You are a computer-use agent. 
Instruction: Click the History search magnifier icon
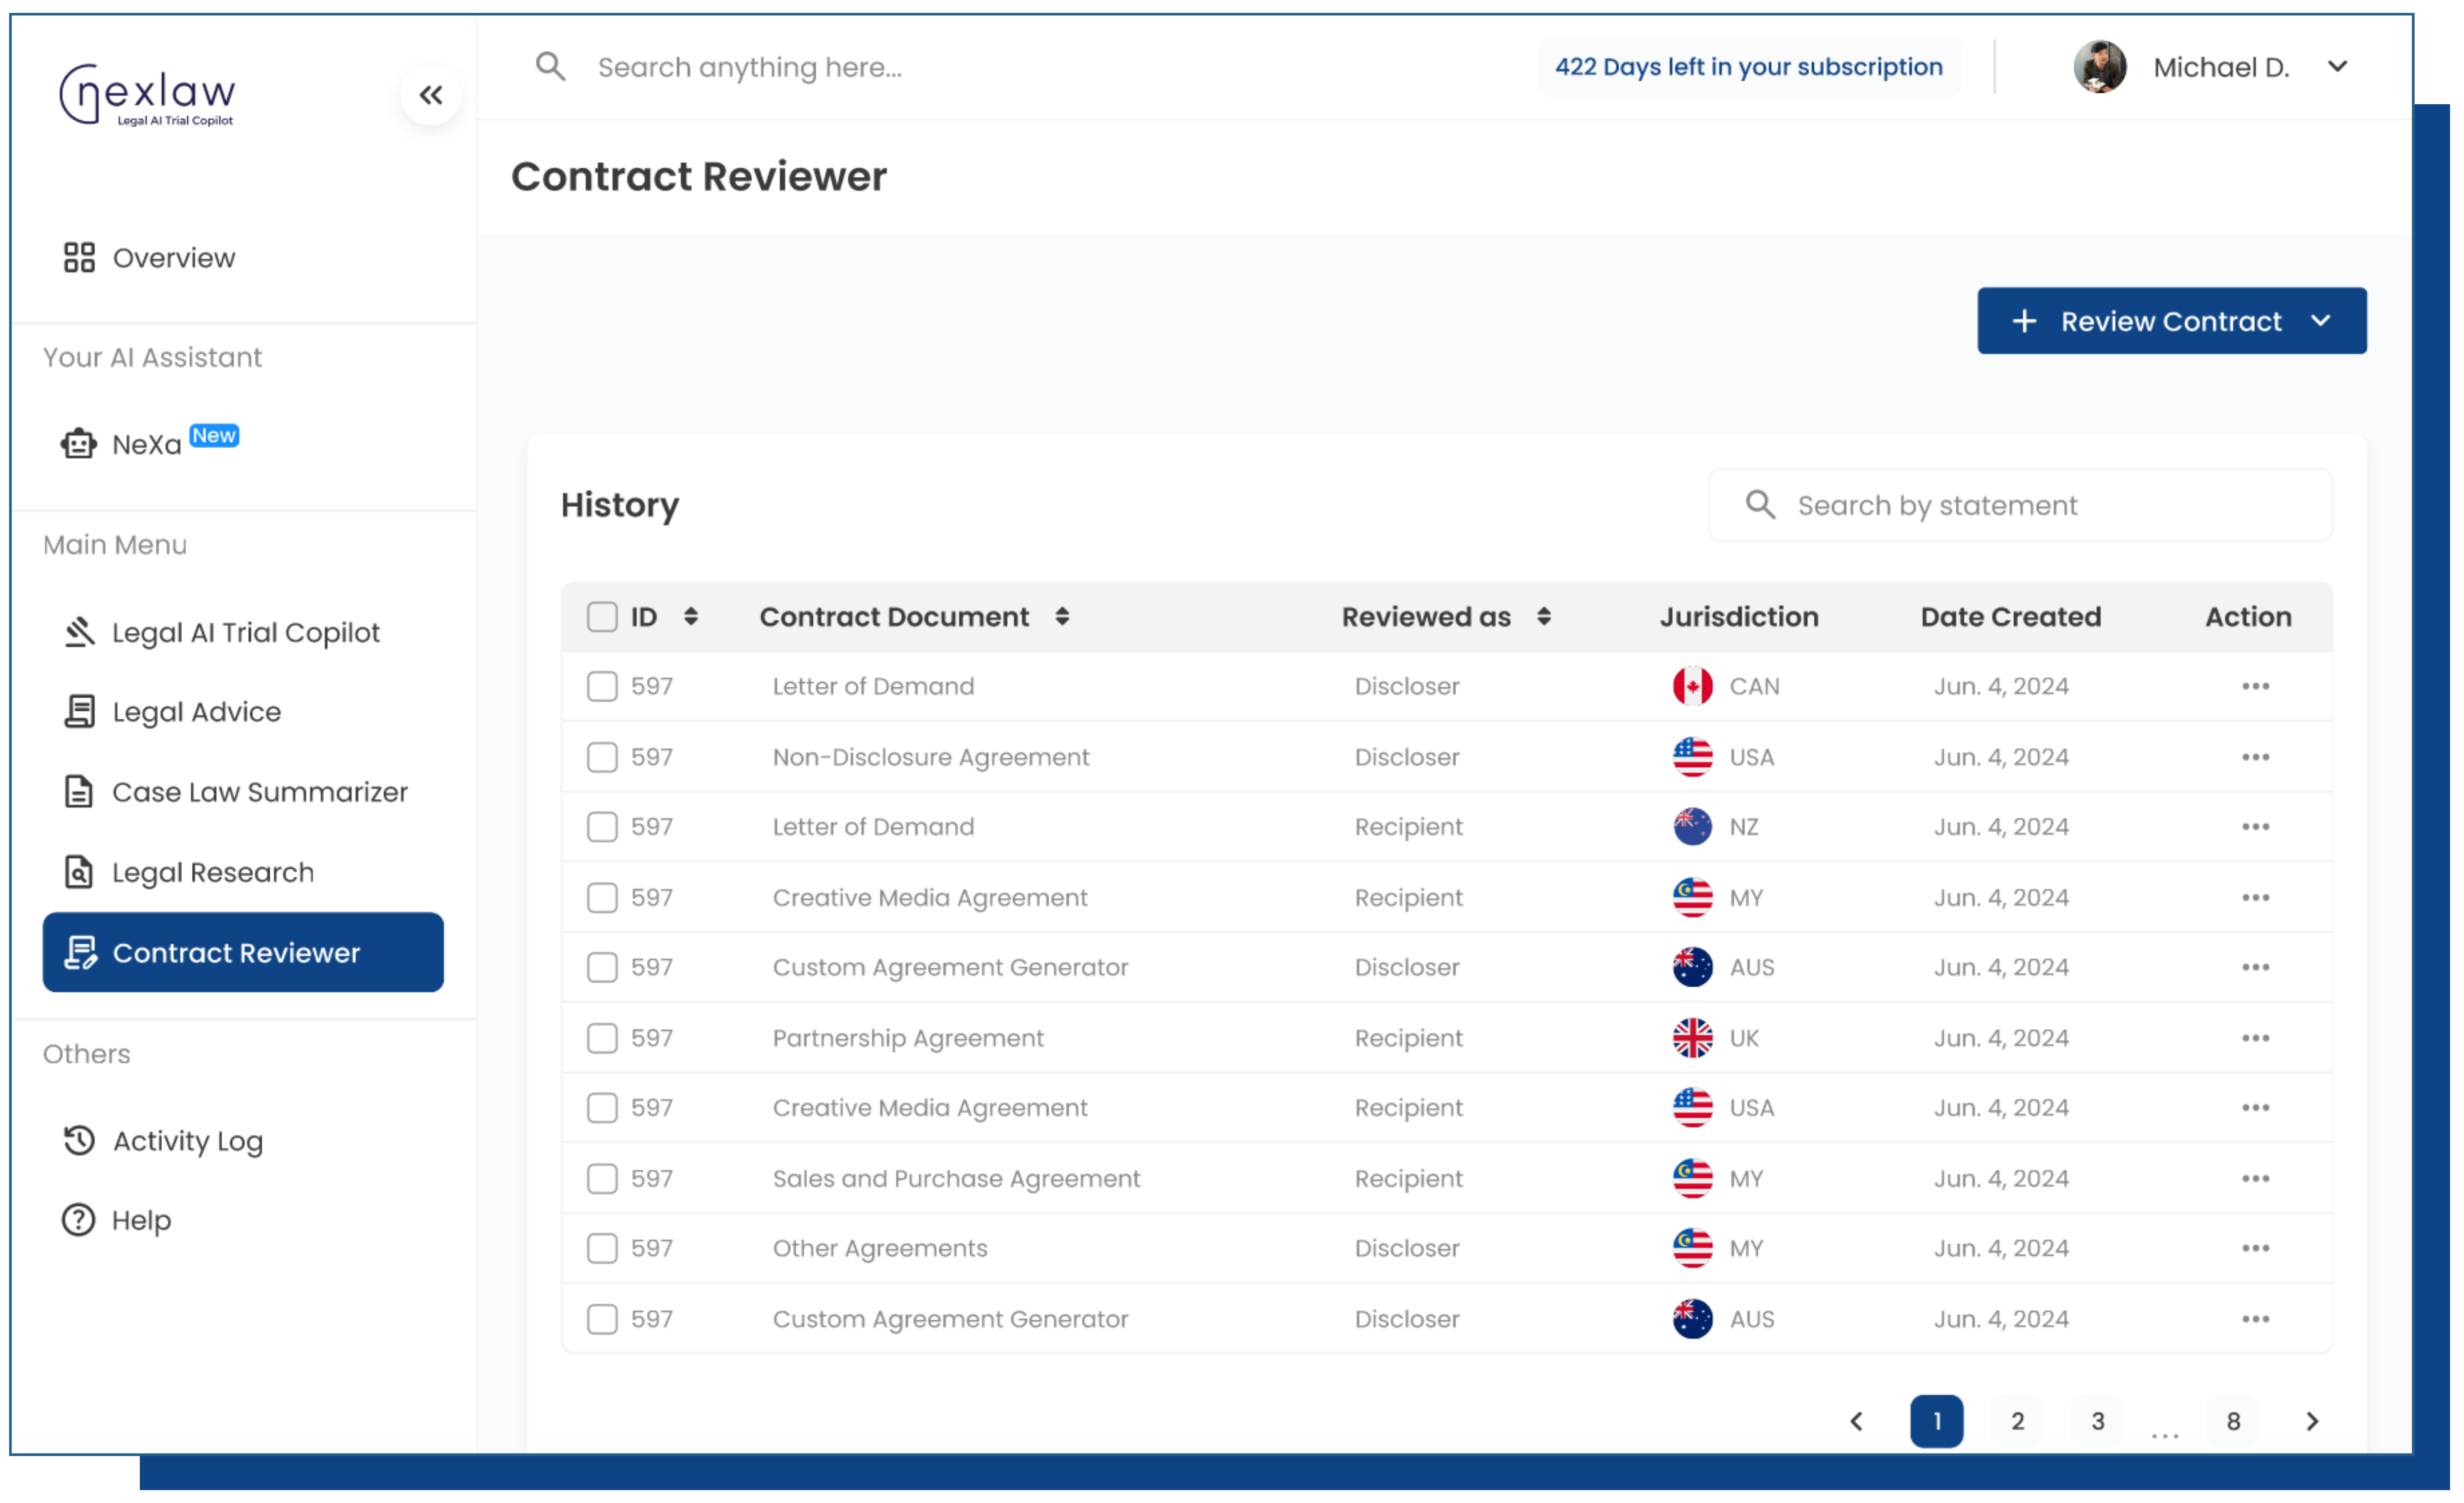[1760, 505]
